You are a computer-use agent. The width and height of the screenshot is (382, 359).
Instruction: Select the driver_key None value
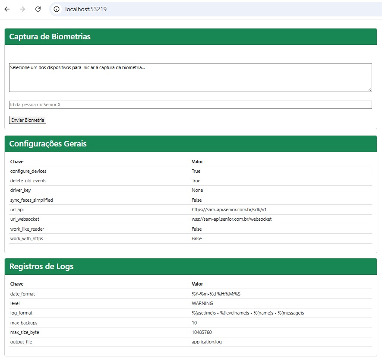pos(197,190)
